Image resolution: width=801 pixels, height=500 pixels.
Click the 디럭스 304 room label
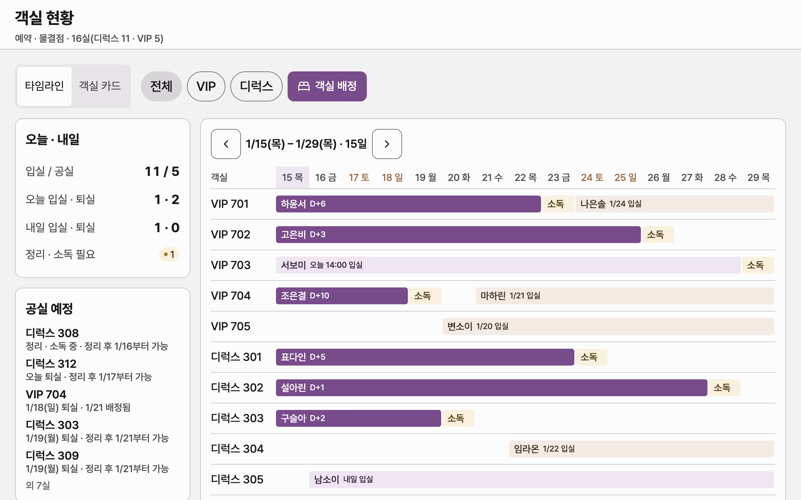coord(237,449)
